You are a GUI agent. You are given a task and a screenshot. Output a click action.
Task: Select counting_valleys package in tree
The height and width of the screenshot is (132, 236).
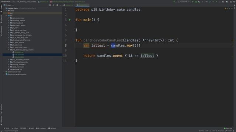click(19, 21)
